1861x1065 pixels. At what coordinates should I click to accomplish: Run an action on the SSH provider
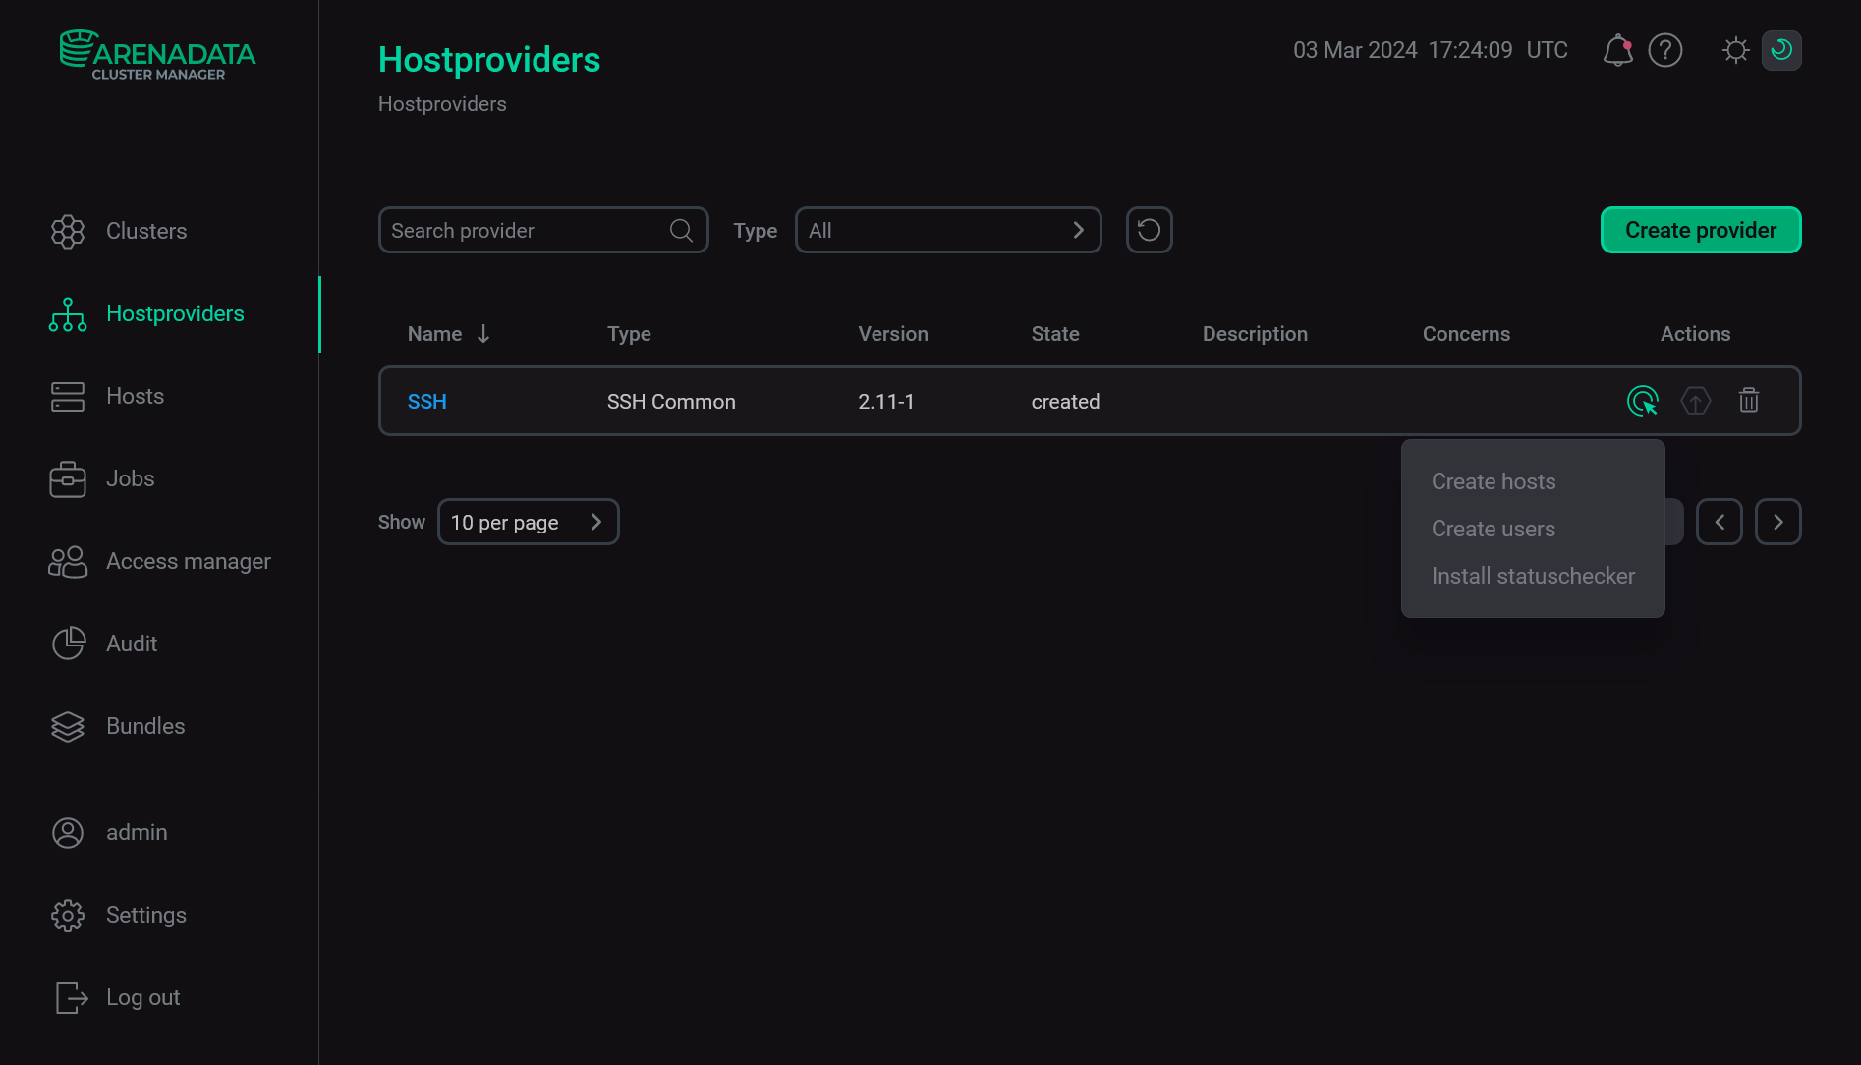click(1642, 401)
